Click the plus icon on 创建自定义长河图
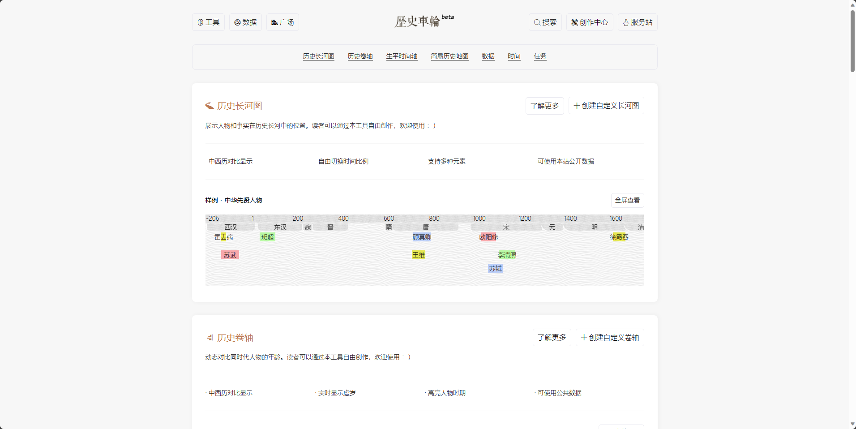 577,106
